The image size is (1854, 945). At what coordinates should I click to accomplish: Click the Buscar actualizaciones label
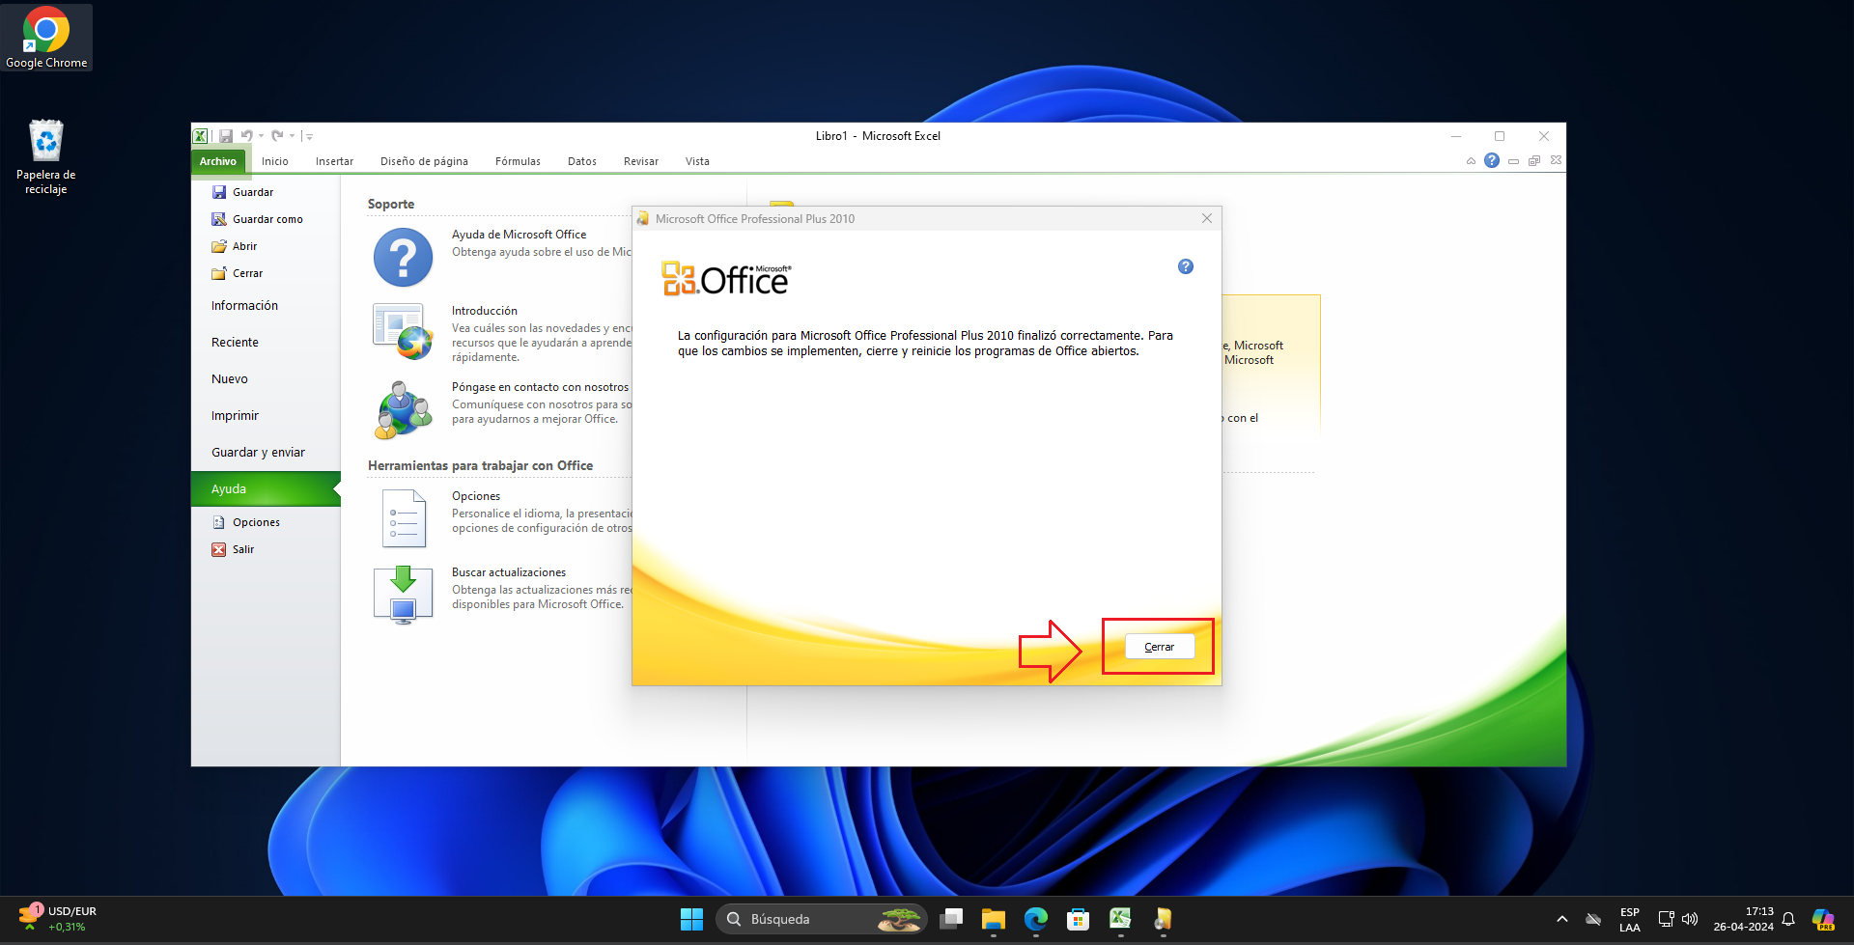pyautogui.click(x=509, y=572)
